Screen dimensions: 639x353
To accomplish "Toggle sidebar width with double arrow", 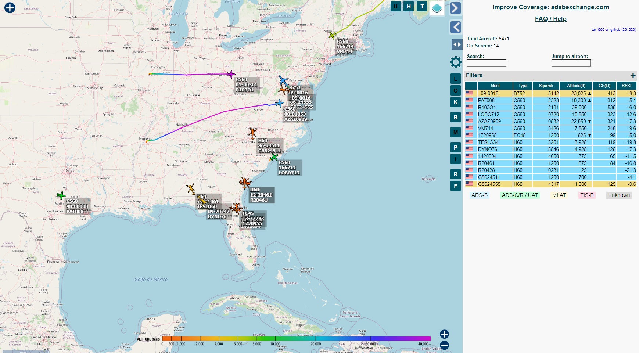I will tap(457, 44).
